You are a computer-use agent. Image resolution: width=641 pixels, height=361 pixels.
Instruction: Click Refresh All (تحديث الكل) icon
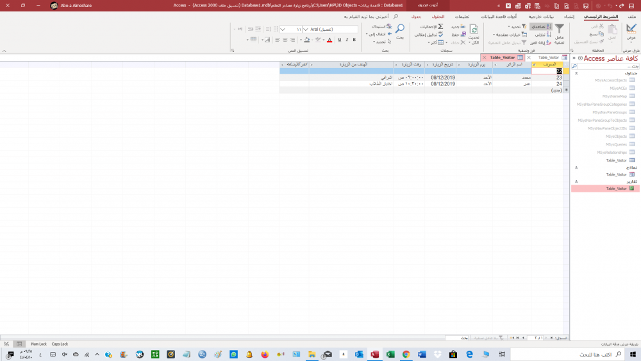pos(474,29)
